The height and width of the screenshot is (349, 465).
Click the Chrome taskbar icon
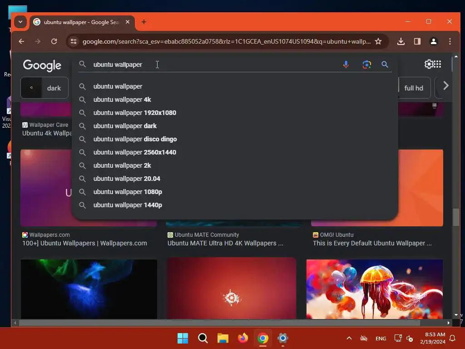[x=263, y=338]
